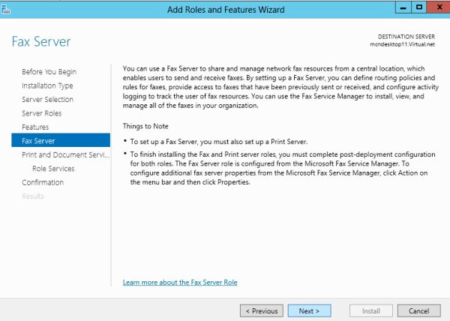Go back with the Previous button
This screenshot has width=450, height=321.
[x=261, y=310]
